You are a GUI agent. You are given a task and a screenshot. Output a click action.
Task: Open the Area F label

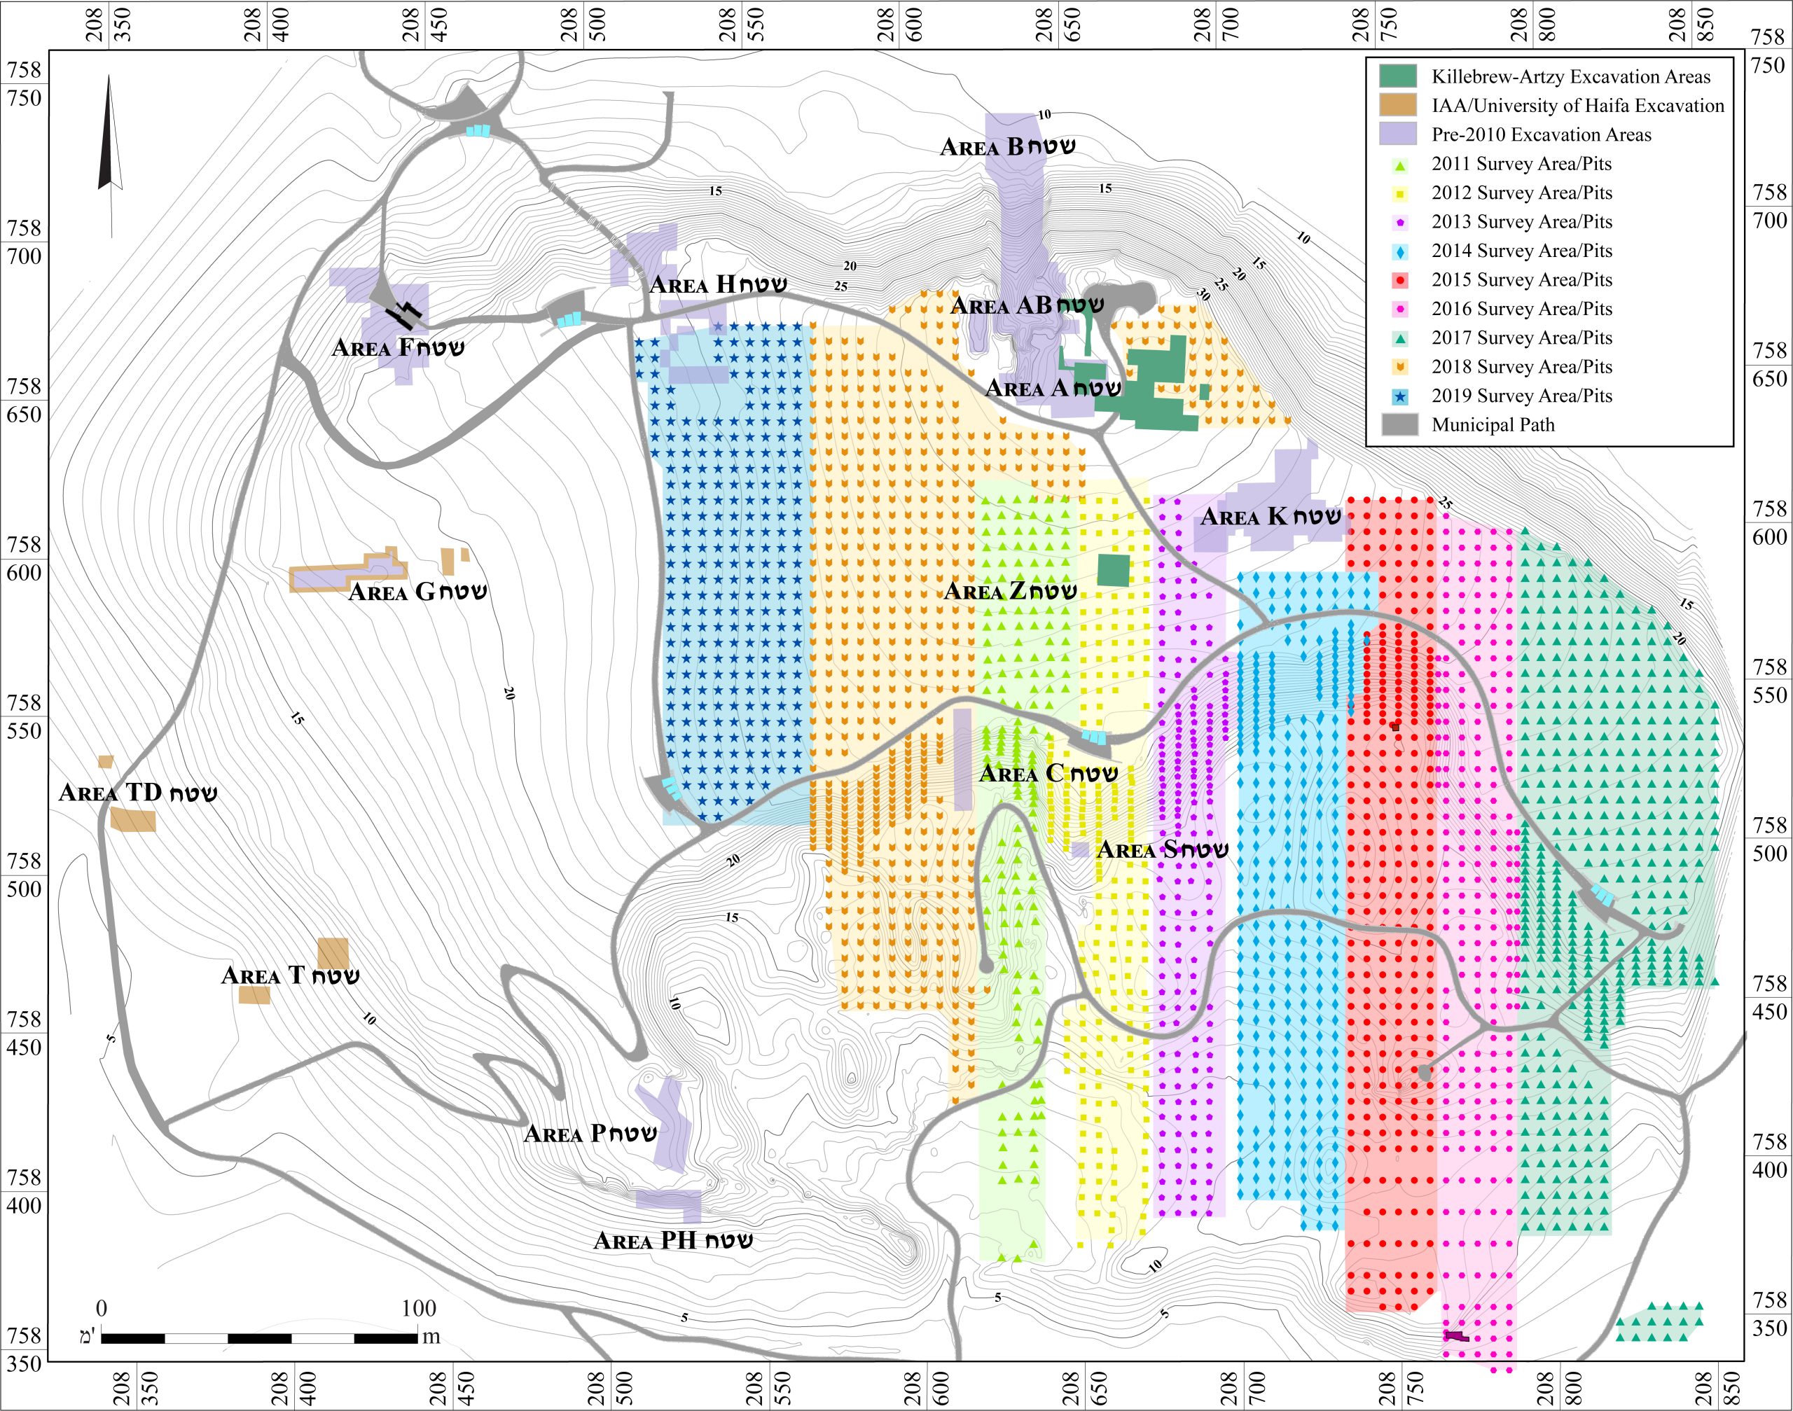tap(399, 348)
